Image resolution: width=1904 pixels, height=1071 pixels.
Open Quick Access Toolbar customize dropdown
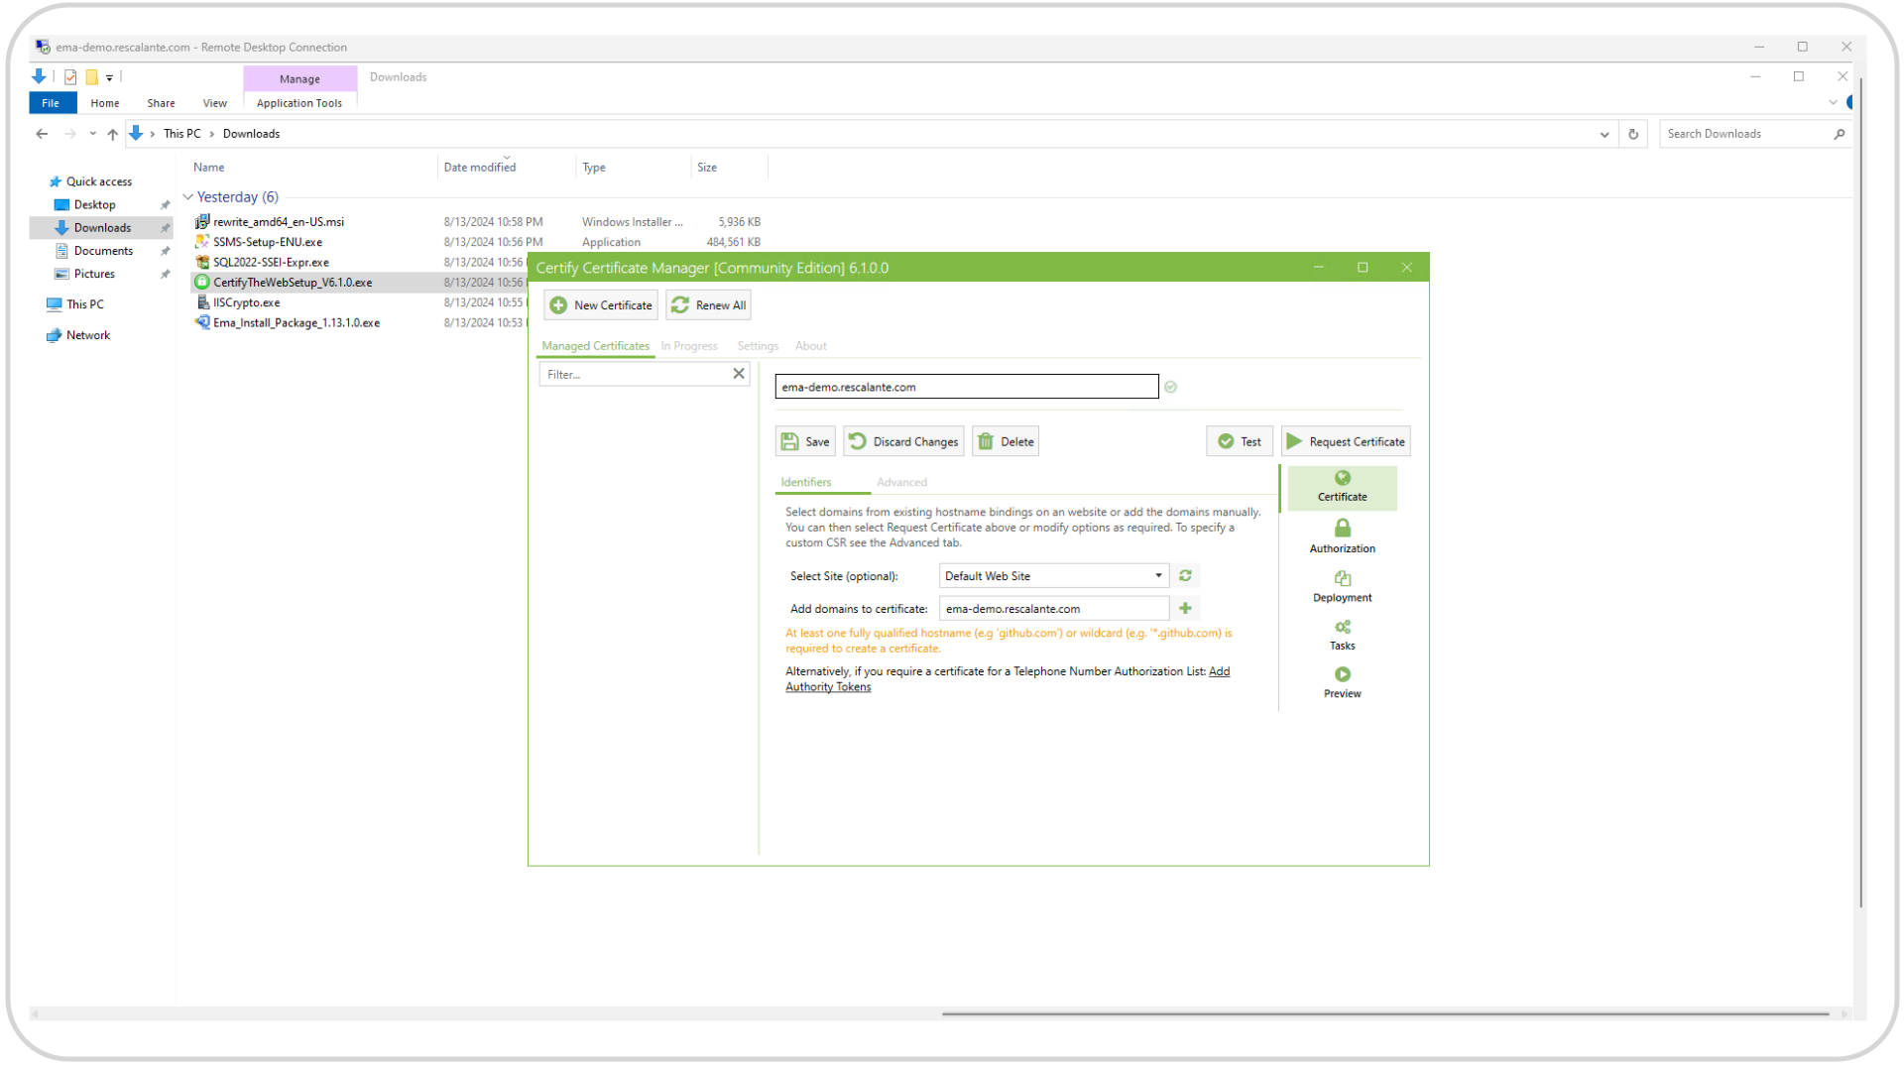pyautogui.click(x=109, y=77)
